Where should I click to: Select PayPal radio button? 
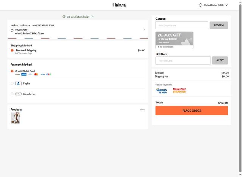point(12,83)
